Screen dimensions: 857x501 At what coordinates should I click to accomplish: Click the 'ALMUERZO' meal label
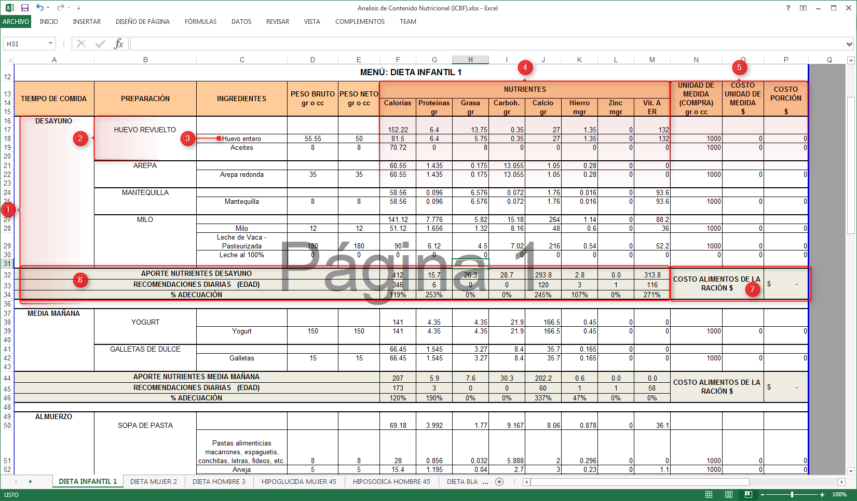pos(53,416)
